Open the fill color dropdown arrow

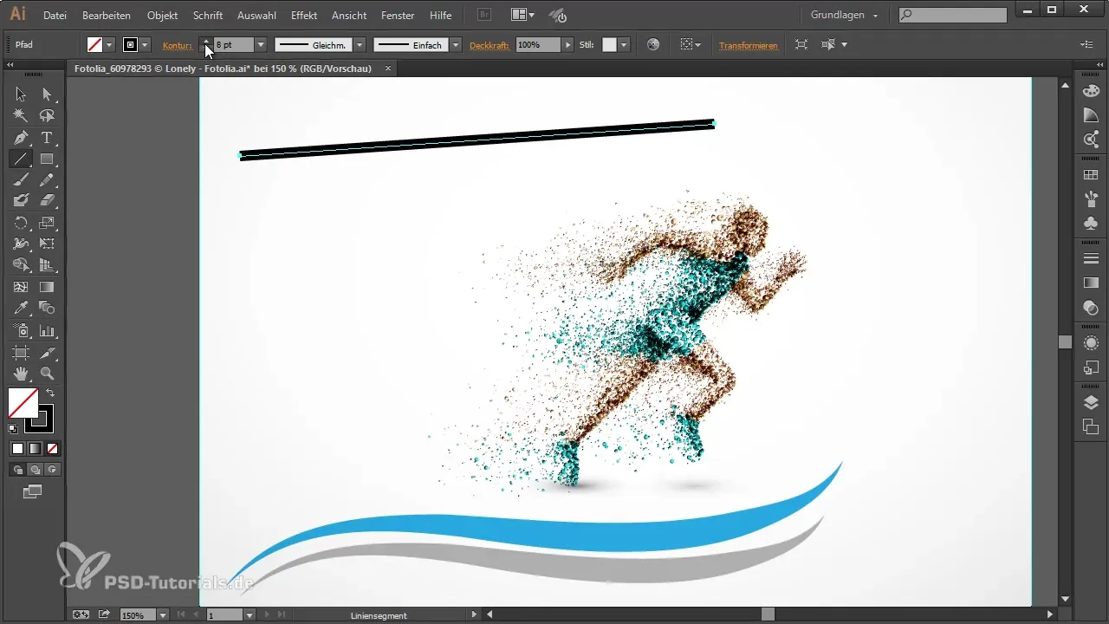109,44
